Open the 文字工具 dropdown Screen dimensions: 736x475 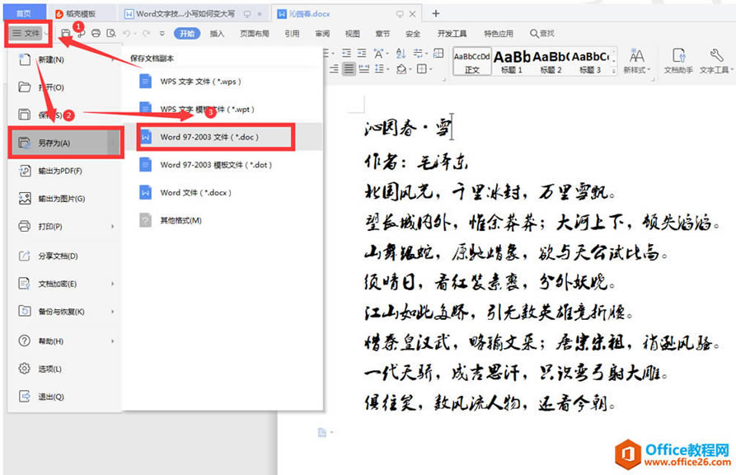click(716, 61)
